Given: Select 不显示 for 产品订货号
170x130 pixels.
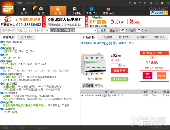Looking at the screenshot, I should pyautogui.click(x=7, y=112).
